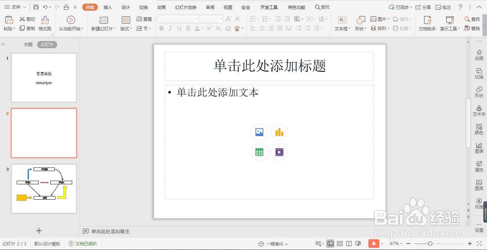Insert a chart via the placeholder chart icon
This screenshot has width=487, height=250.
coord(279,132)
